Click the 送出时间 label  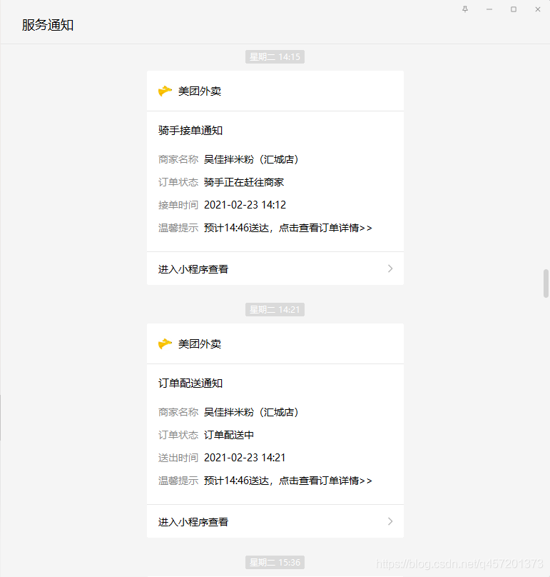tap(178, 458)
